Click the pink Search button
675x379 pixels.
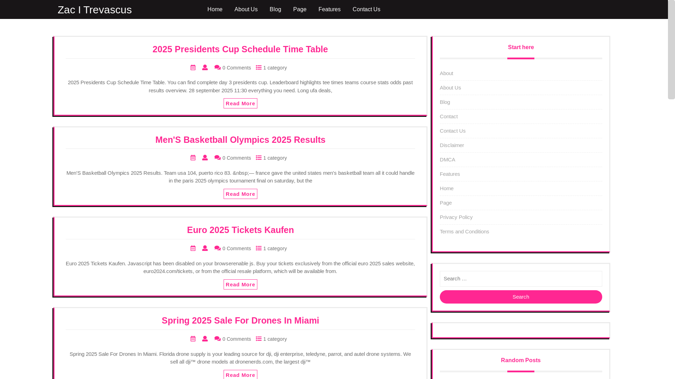click(x=521, y=297)
